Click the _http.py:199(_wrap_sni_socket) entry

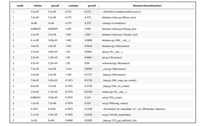click(119, 80)
